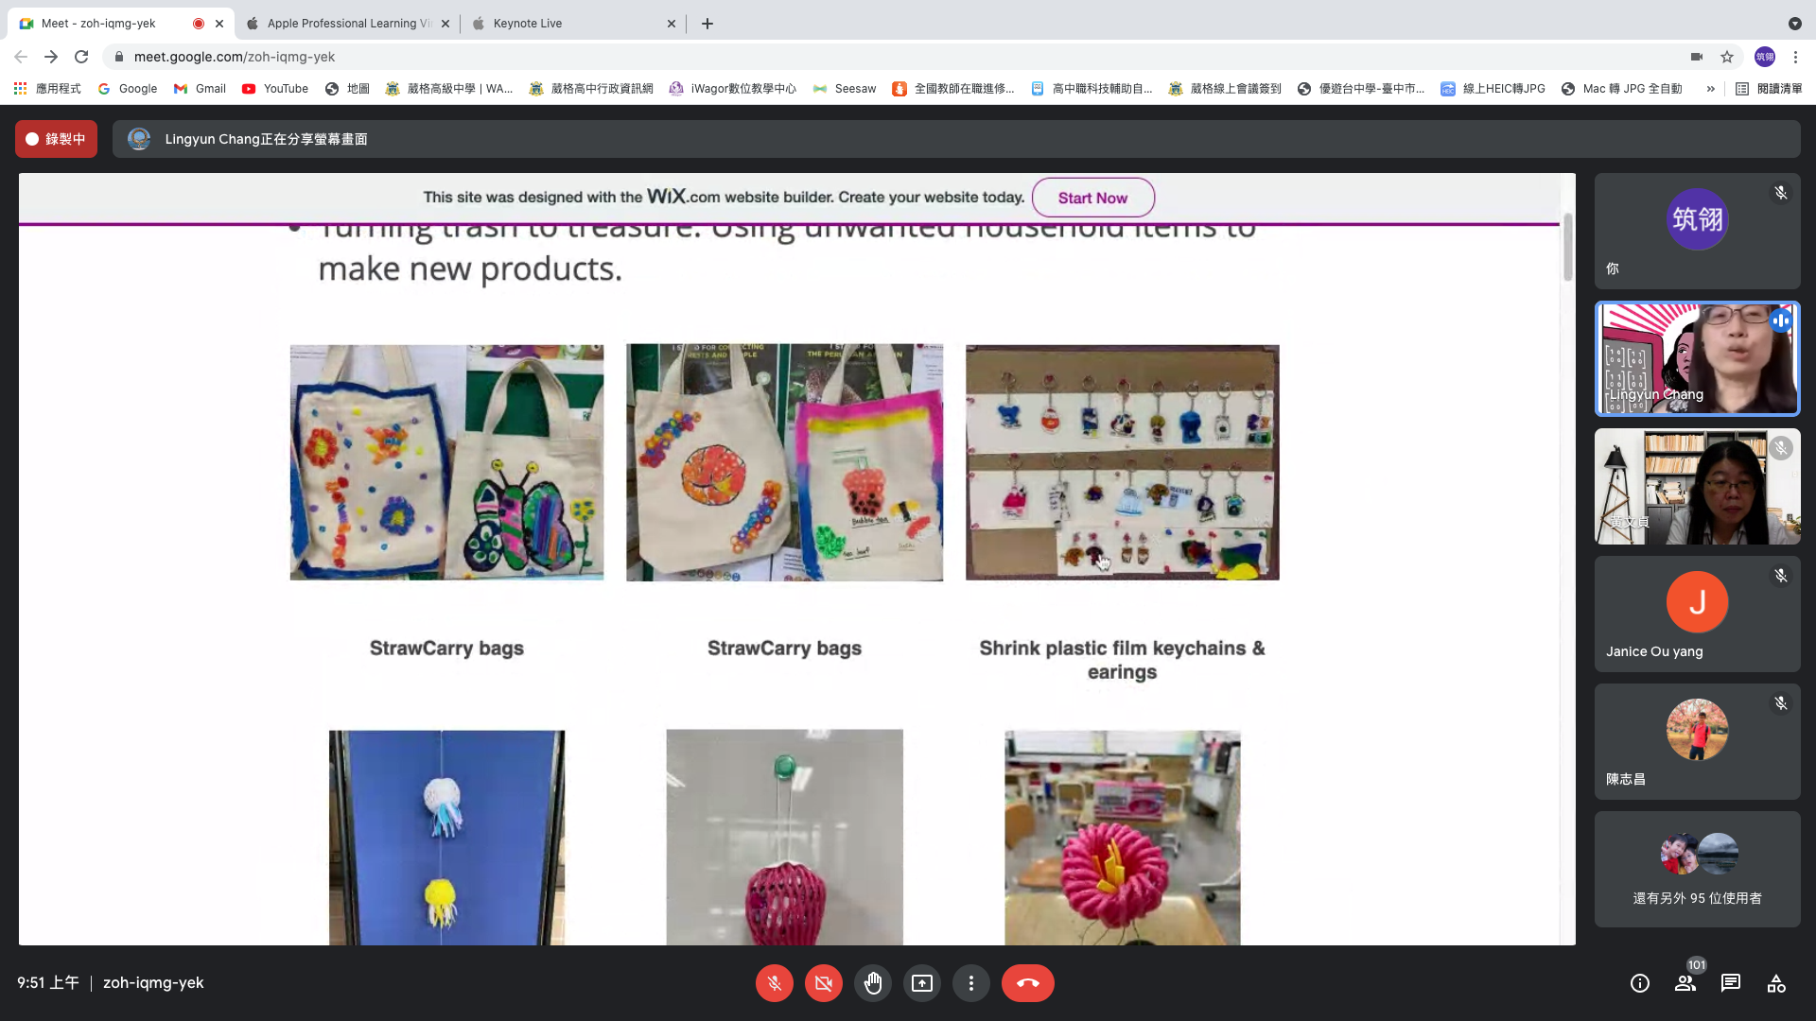1816x1021 pixels.
Task: Bookmark this page with the star icon
Action: pyautogui.click(x=1727, y=57)
